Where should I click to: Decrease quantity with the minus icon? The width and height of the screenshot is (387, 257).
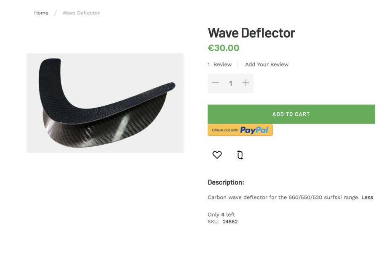click(x=216, y=83)
